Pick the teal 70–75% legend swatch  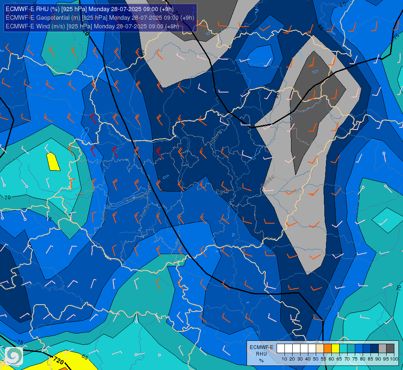[x=351, y=349]
